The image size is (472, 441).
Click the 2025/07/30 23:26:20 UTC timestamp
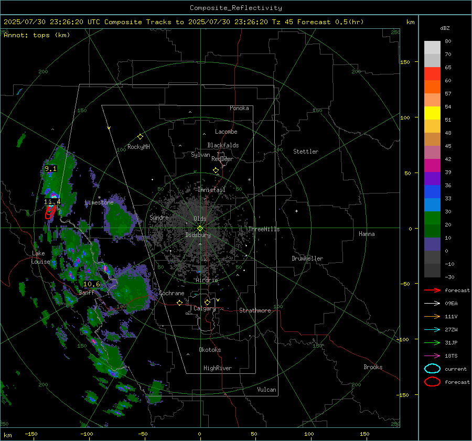pyautogui.click(x=51, y=22)
